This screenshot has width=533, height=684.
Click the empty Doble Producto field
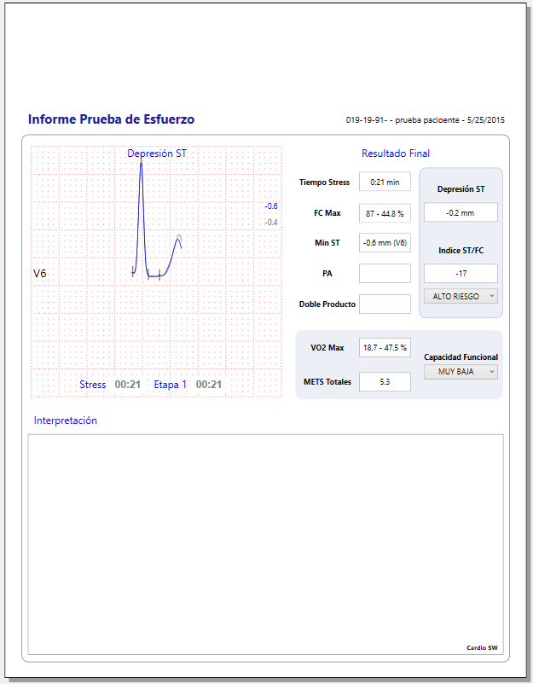[385, 304]
